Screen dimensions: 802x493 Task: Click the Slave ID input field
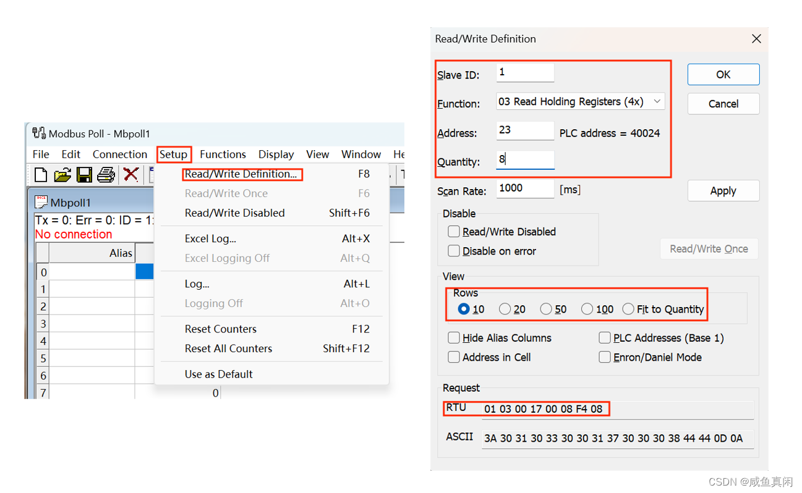(x=525, y=72)
